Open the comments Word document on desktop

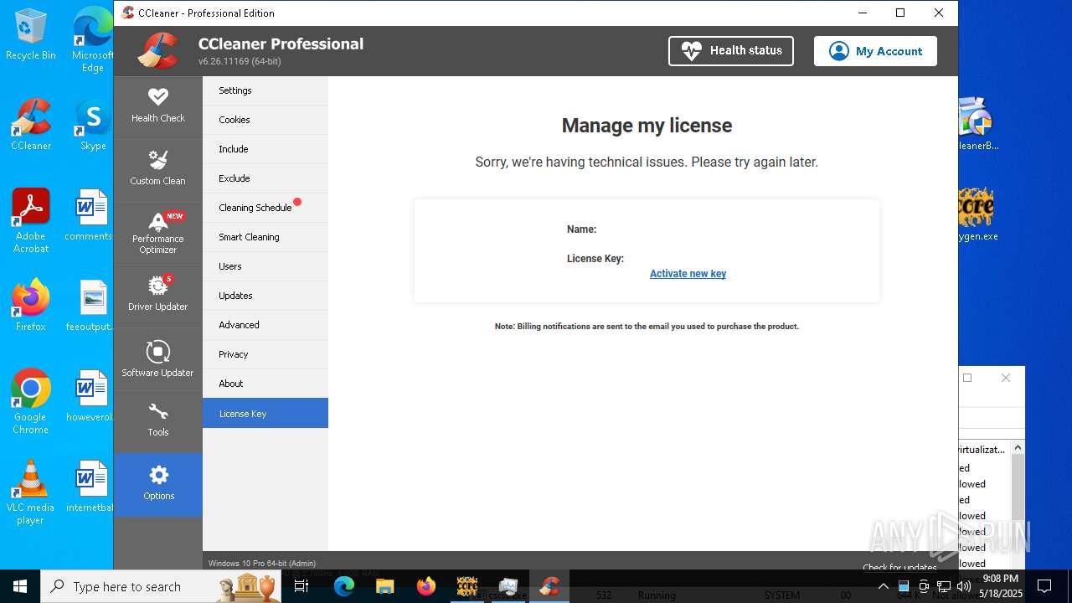pyautogui.click(x=90, y=215)
